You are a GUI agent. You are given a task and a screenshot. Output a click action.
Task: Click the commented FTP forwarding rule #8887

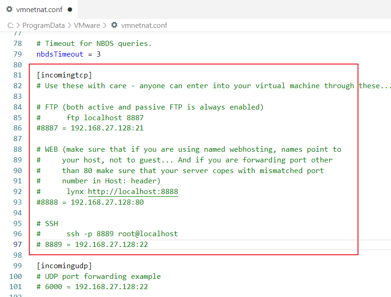click(x=90, y=128)
